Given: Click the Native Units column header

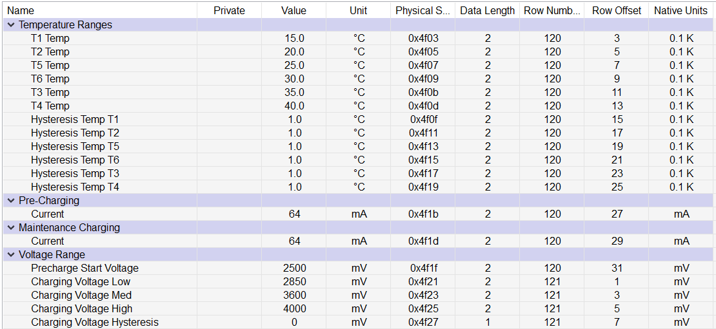Looking at the screenshot, I should (x=681, y=10).
